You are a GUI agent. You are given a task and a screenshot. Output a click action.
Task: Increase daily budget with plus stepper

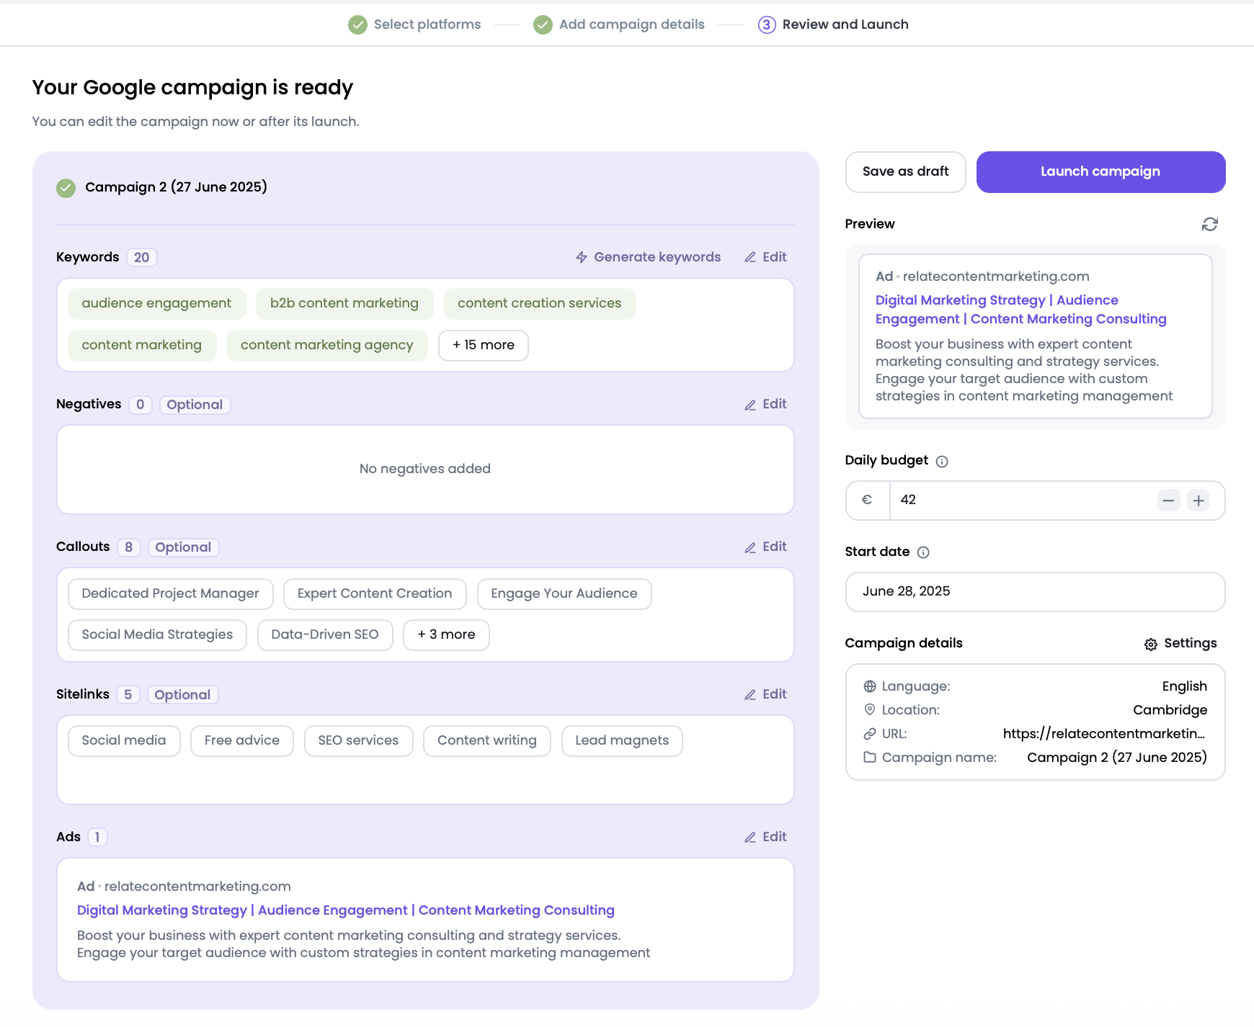pyautogui.click(x=1198, y=500)
